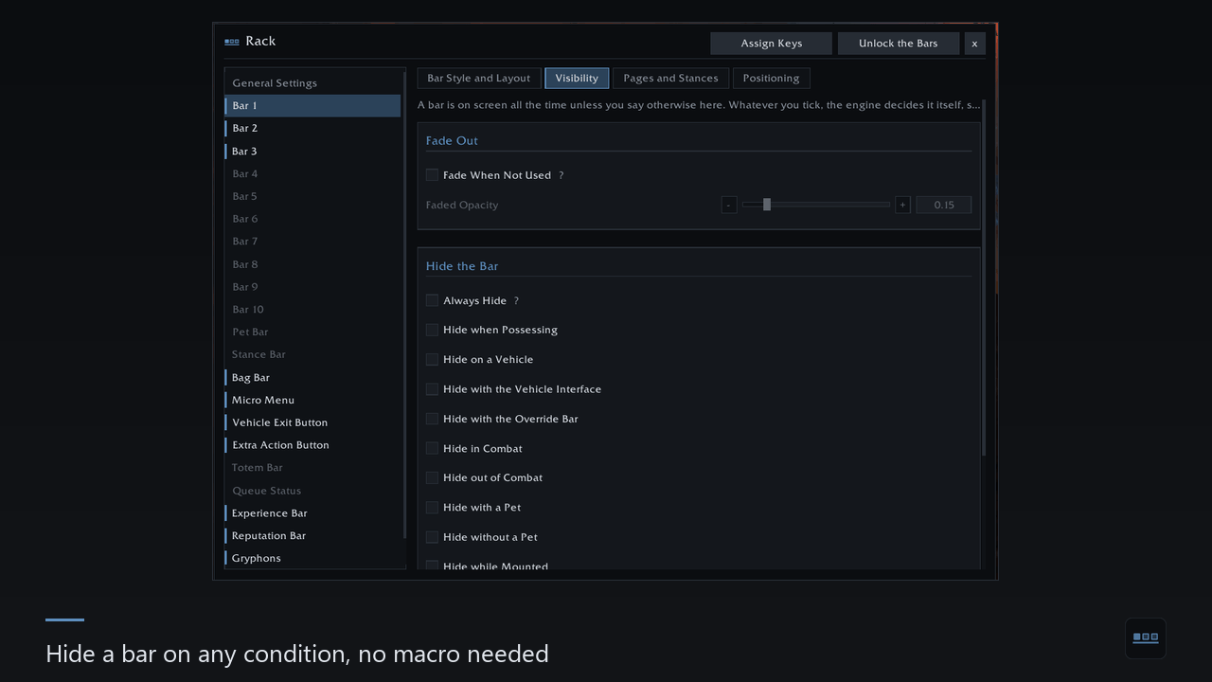Go to the Positioning tab
Image resolution: width=1212 pixels, height=682 pixels.
[771, 79]
